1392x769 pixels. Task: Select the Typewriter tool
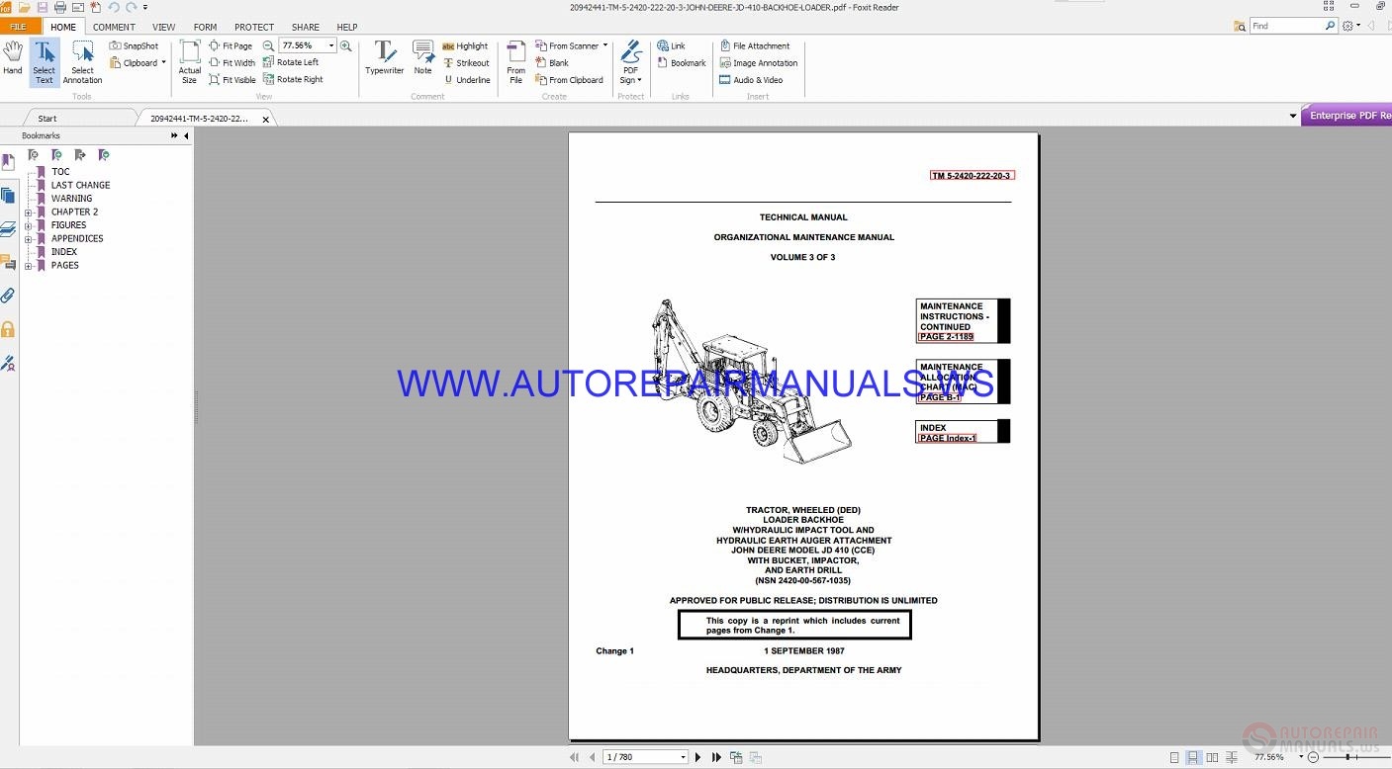(x=384, y=58)
